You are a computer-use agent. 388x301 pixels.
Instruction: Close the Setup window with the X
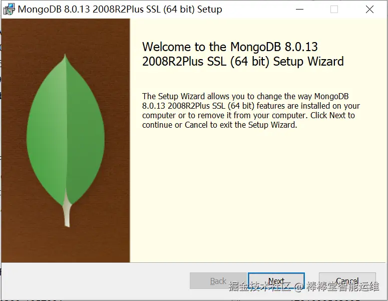click(x=369, y=10)
